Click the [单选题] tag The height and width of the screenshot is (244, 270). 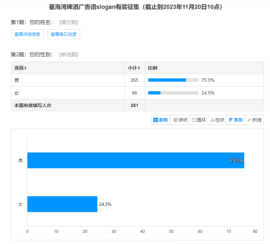(69, 54)
